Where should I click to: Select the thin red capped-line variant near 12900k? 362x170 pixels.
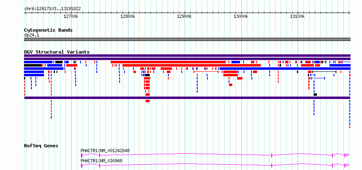206,72
